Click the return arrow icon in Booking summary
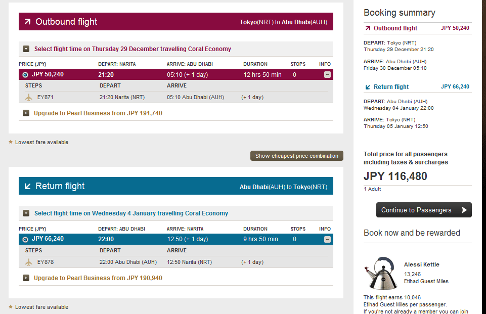 (x=368, y=87)
